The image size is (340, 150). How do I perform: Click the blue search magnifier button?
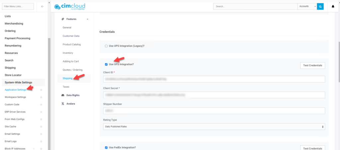(x=320, y=7)
